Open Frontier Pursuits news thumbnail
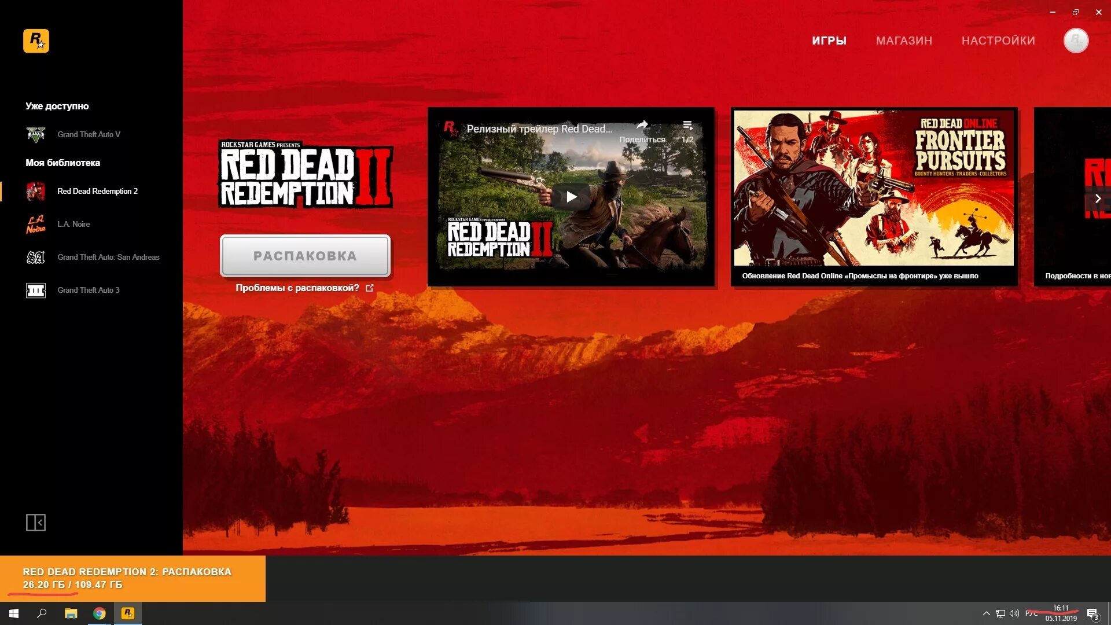Screen dimensions: 1111x625 (874, 188)
